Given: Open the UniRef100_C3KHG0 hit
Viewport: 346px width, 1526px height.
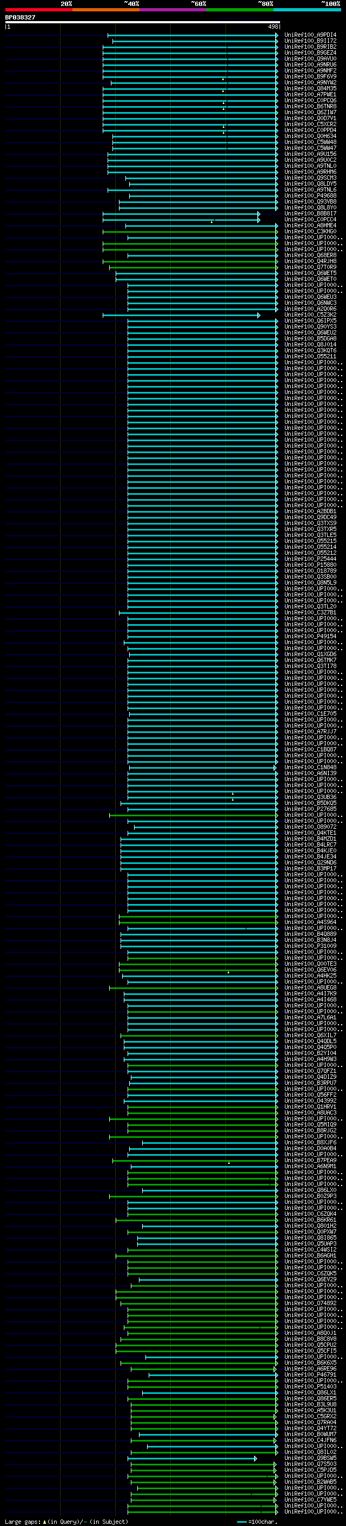Looking at the screenshot, I should [310, 232].
